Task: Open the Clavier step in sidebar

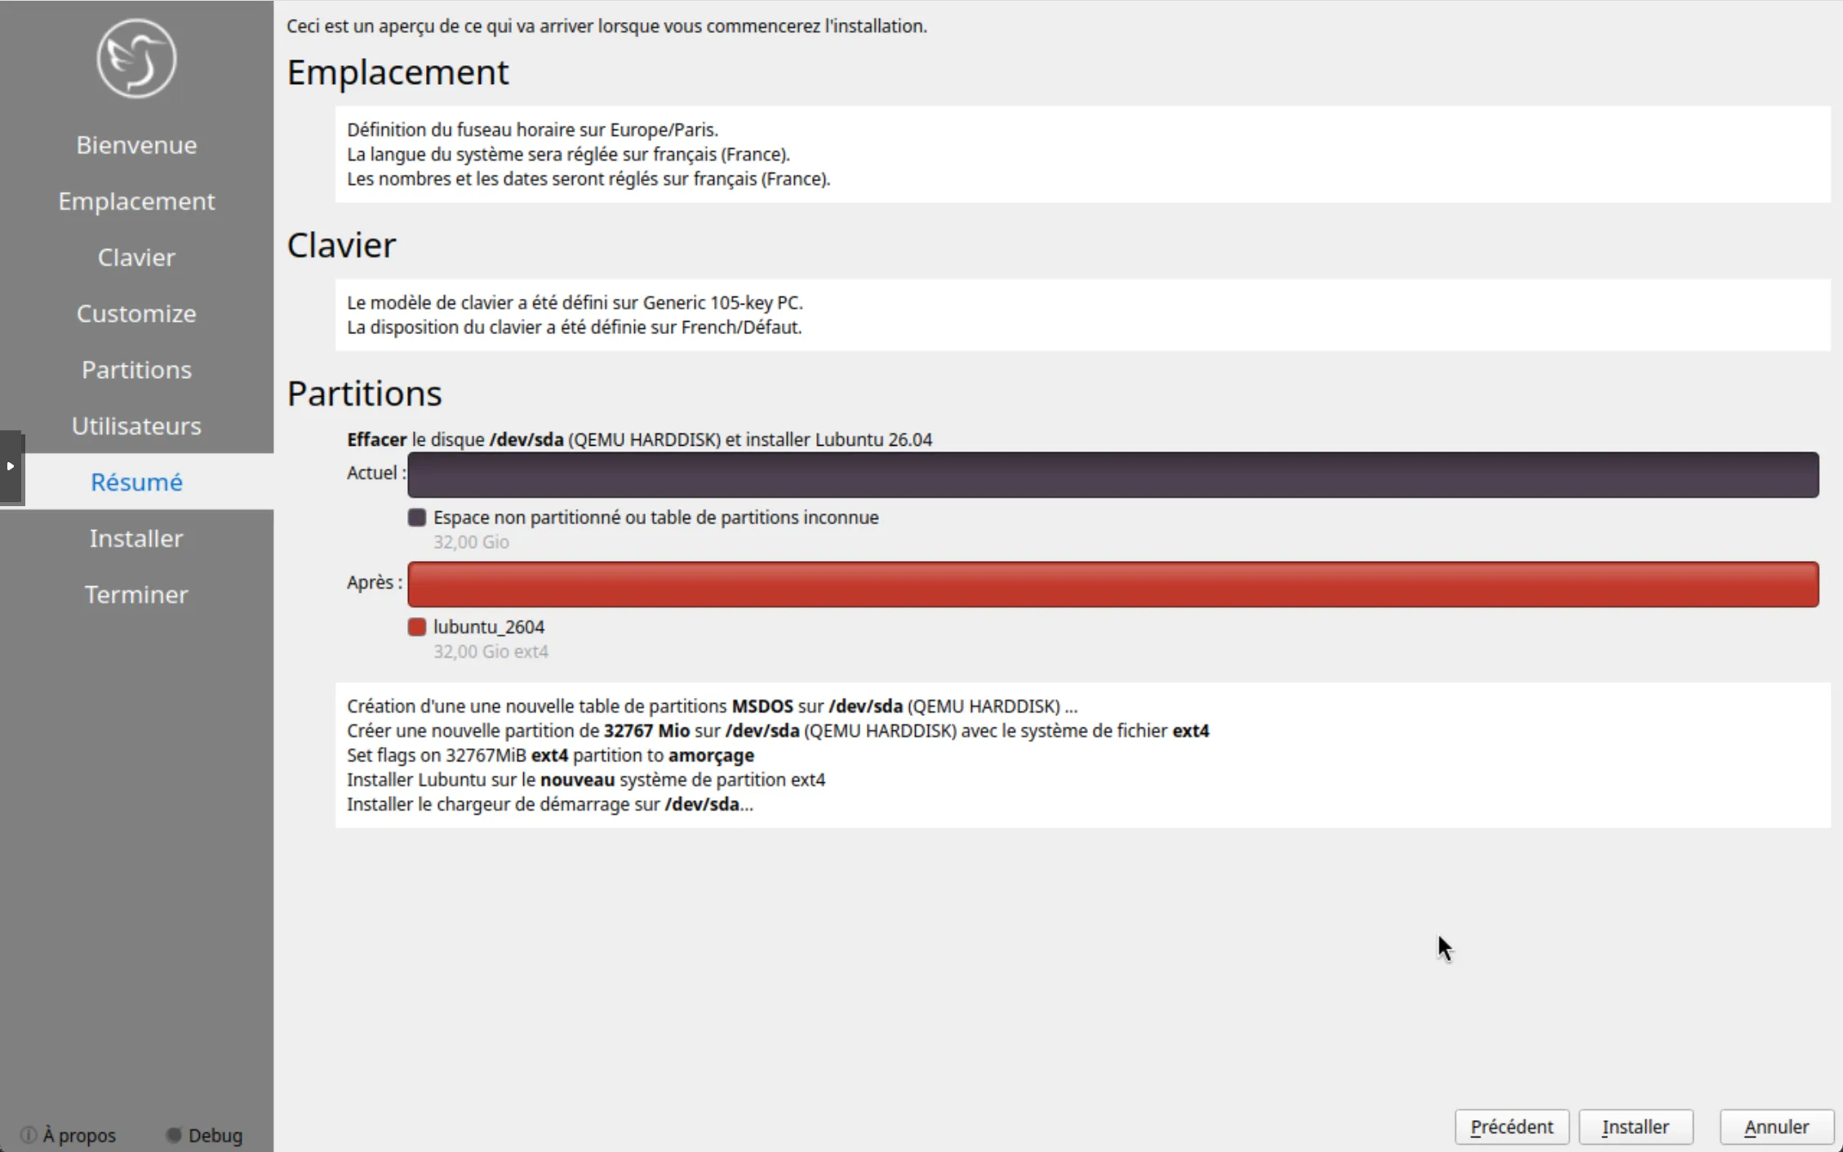Action: [136, 257]
